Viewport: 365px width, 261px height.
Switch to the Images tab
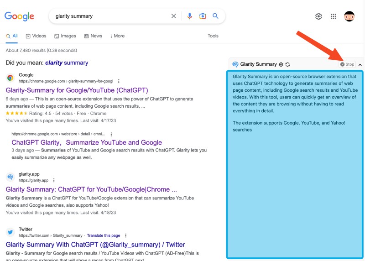(x=65, y=36)
